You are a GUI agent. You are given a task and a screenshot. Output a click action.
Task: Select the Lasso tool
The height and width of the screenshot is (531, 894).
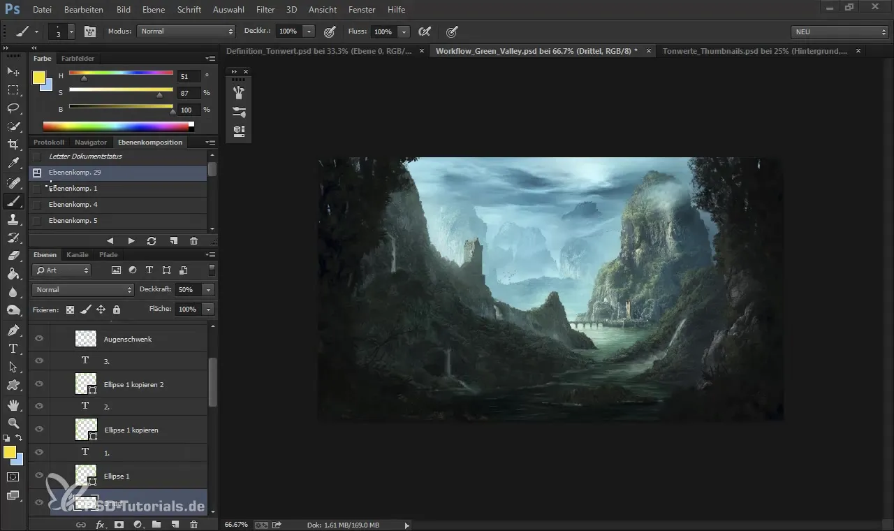tap(13, 108)
